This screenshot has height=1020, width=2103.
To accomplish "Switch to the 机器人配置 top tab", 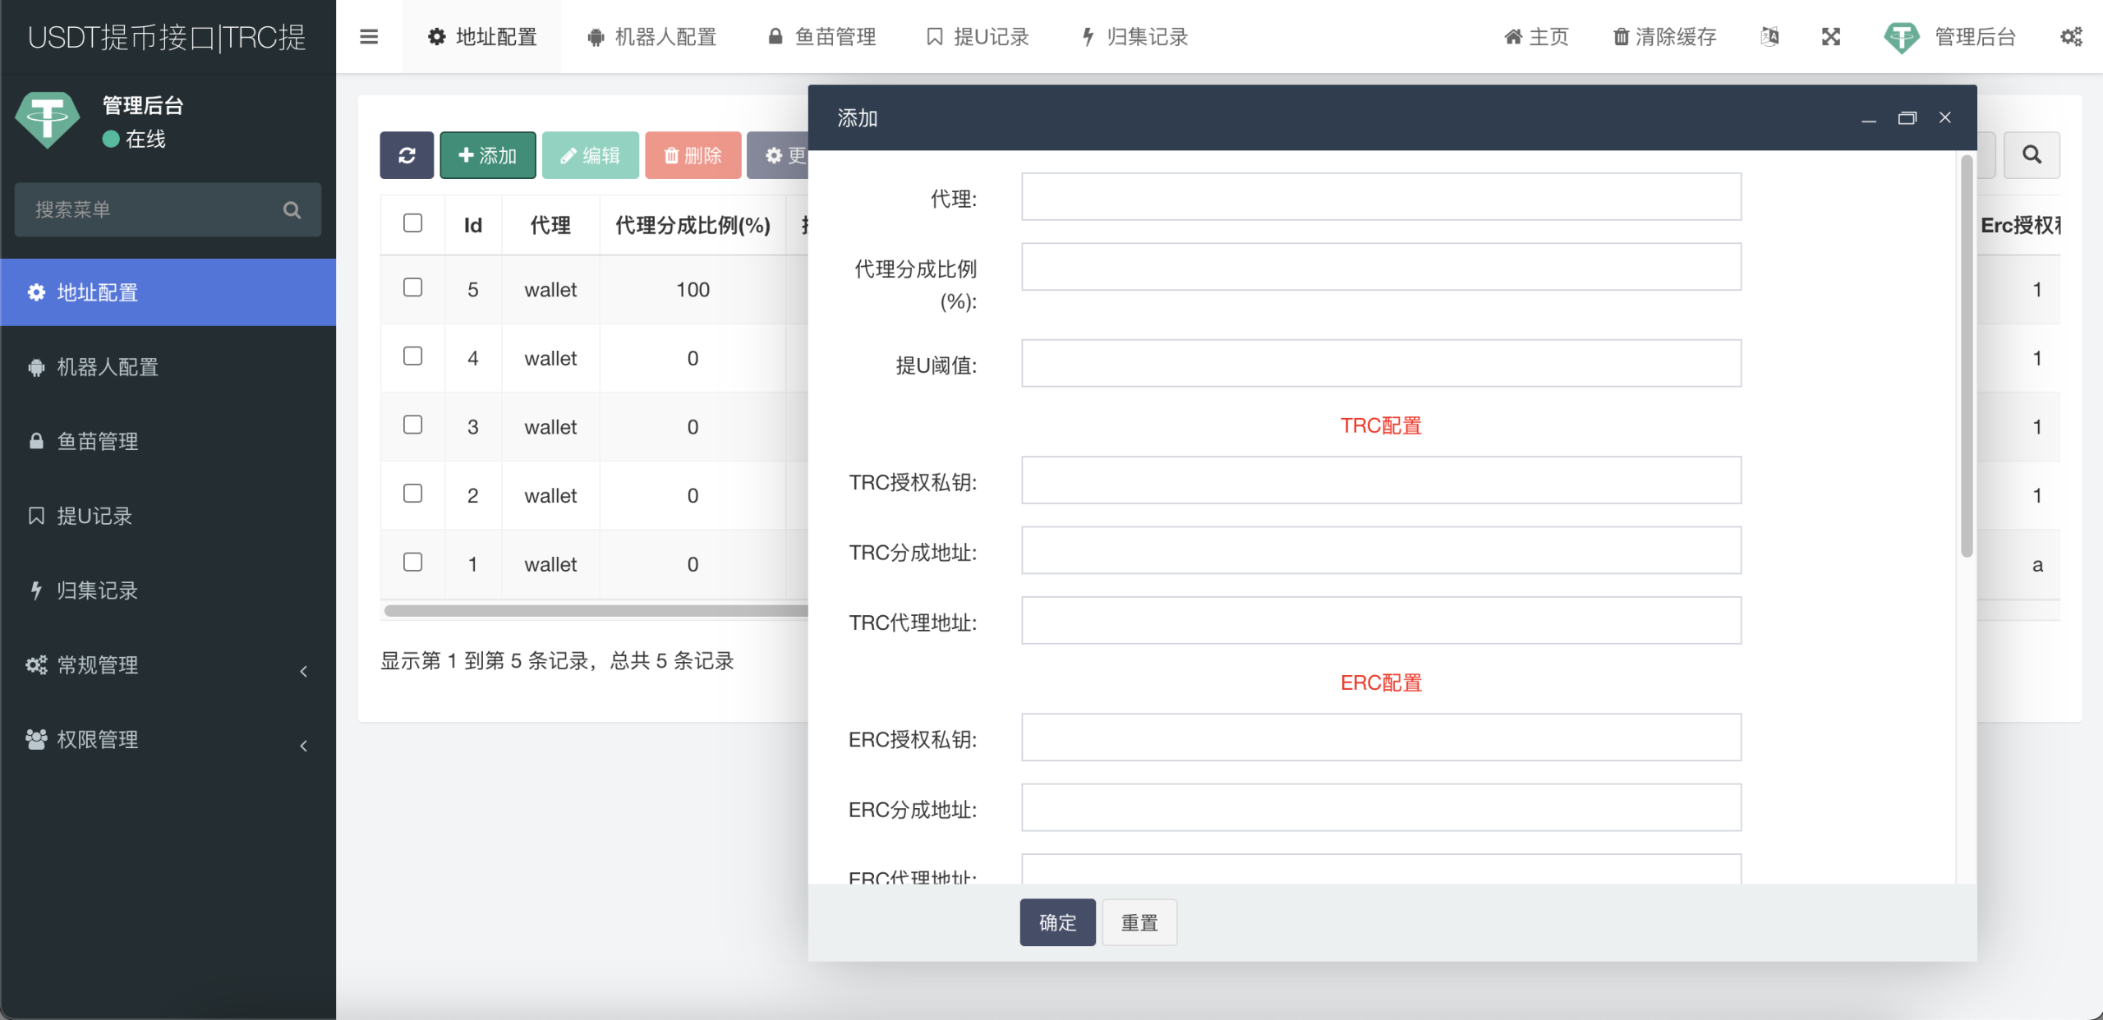I will [x=653, y=37].
